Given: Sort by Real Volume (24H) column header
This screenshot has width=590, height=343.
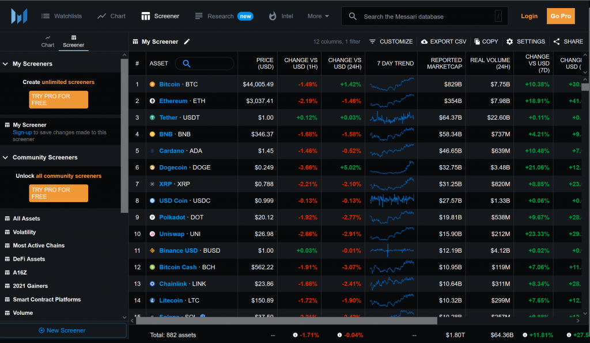Looking at the screenshot, I should click(490, 63).
